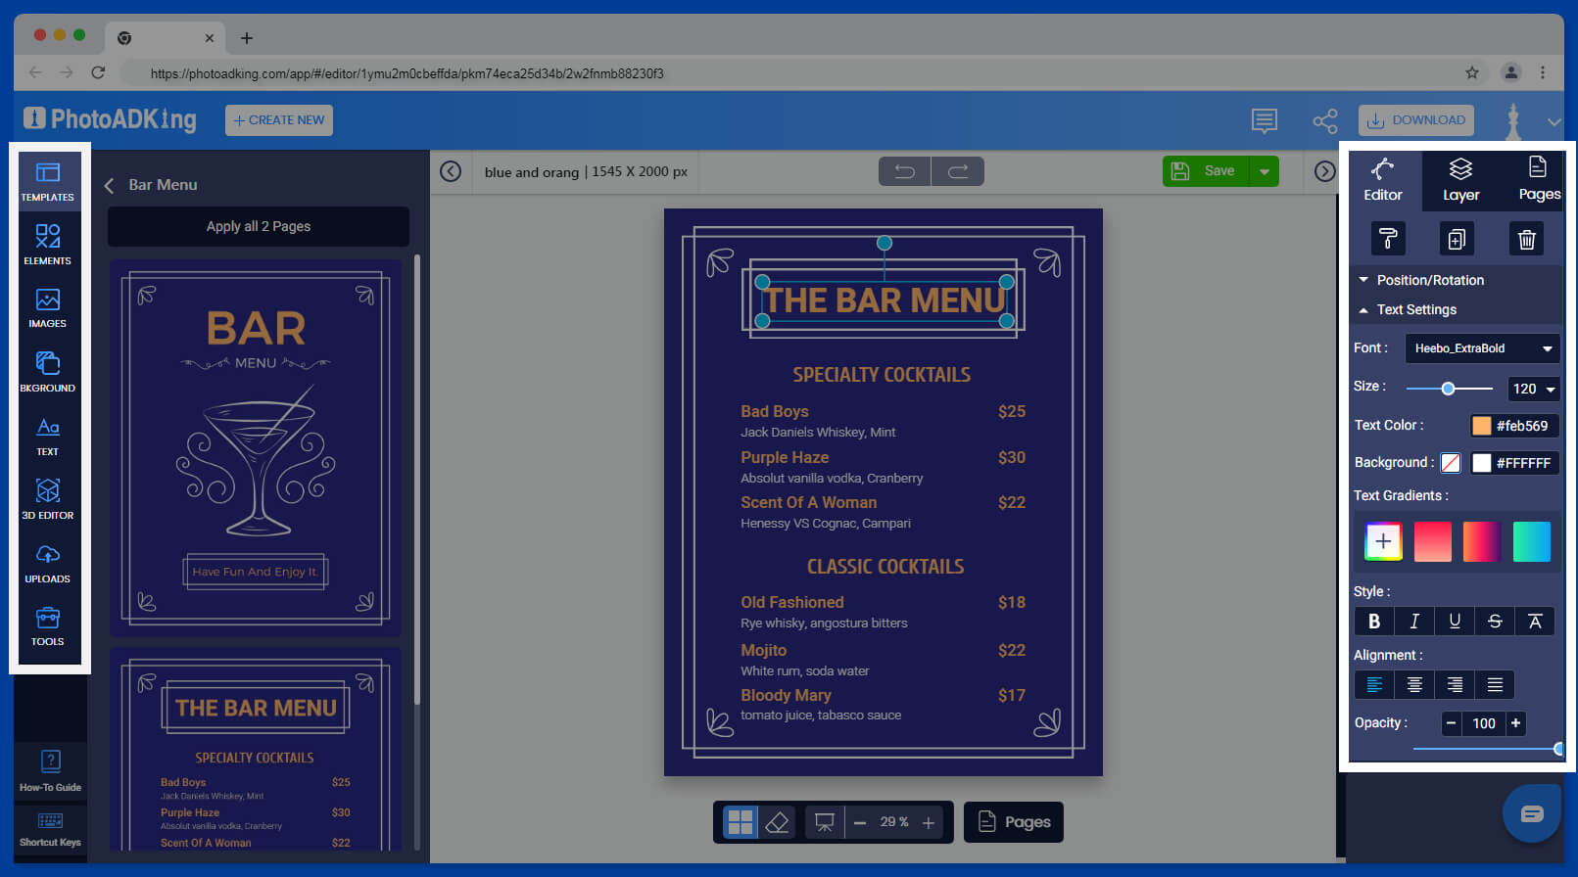Click the eraser icon in bottom toolbar

[x=778, y=822]
